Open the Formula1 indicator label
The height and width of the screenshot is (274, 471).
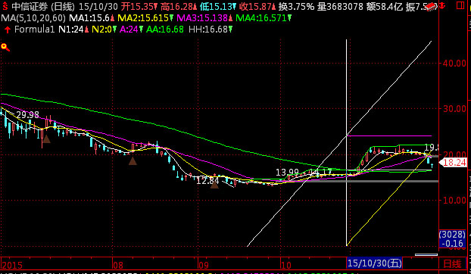[35, 29]
